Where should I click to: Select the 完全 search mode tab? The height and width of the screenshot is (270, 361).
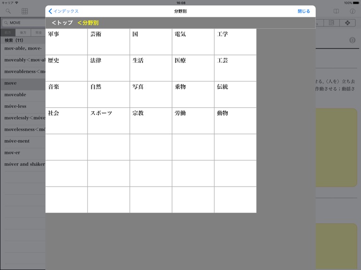tap(38, 33)
